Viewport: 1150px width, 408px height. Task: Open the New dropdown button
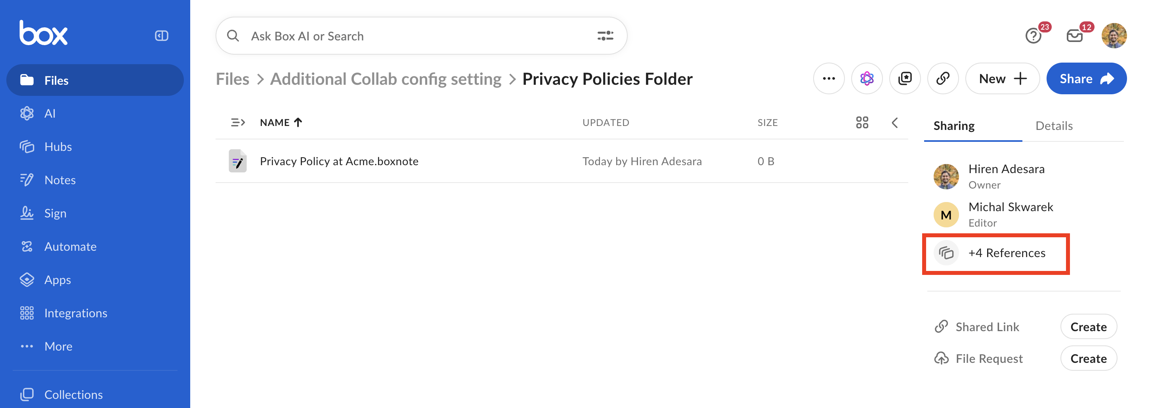(1002, 78)
